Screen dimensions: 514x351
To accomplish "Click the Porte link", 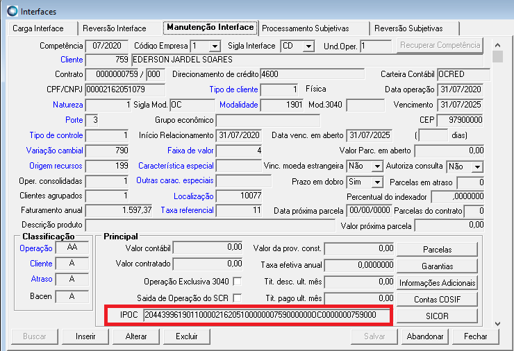I will [74, 120].
